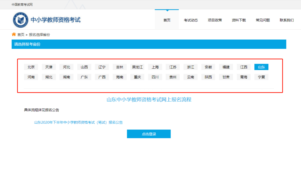Open the 首页 navigation tab
Screen dimensions: 301x172
(x=167, y=20)
